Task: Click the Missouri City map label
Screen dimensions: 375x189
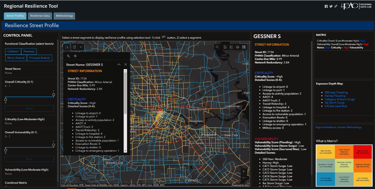Action: click(114, 163)
